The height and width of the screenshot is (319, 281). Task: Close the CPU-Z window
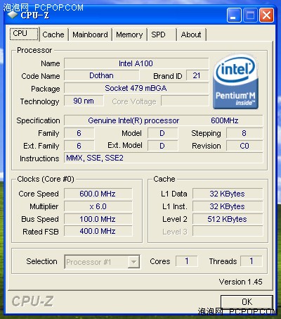266,15
